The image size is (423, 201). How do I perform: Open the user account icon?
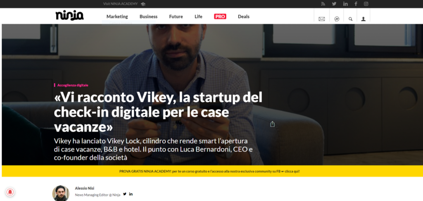[364, 19]
